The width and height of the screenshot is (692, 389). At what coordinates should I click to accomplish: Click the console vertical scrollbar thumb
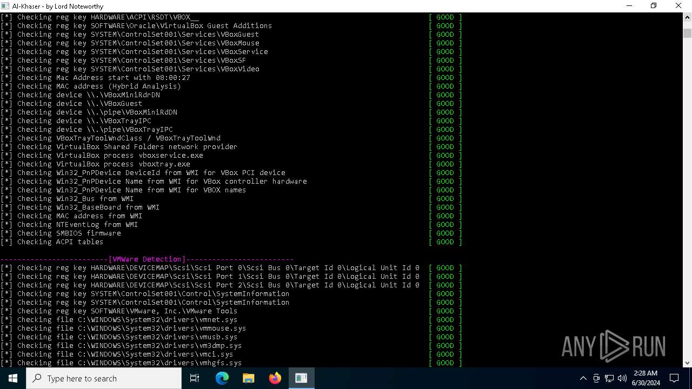(687, 33)
